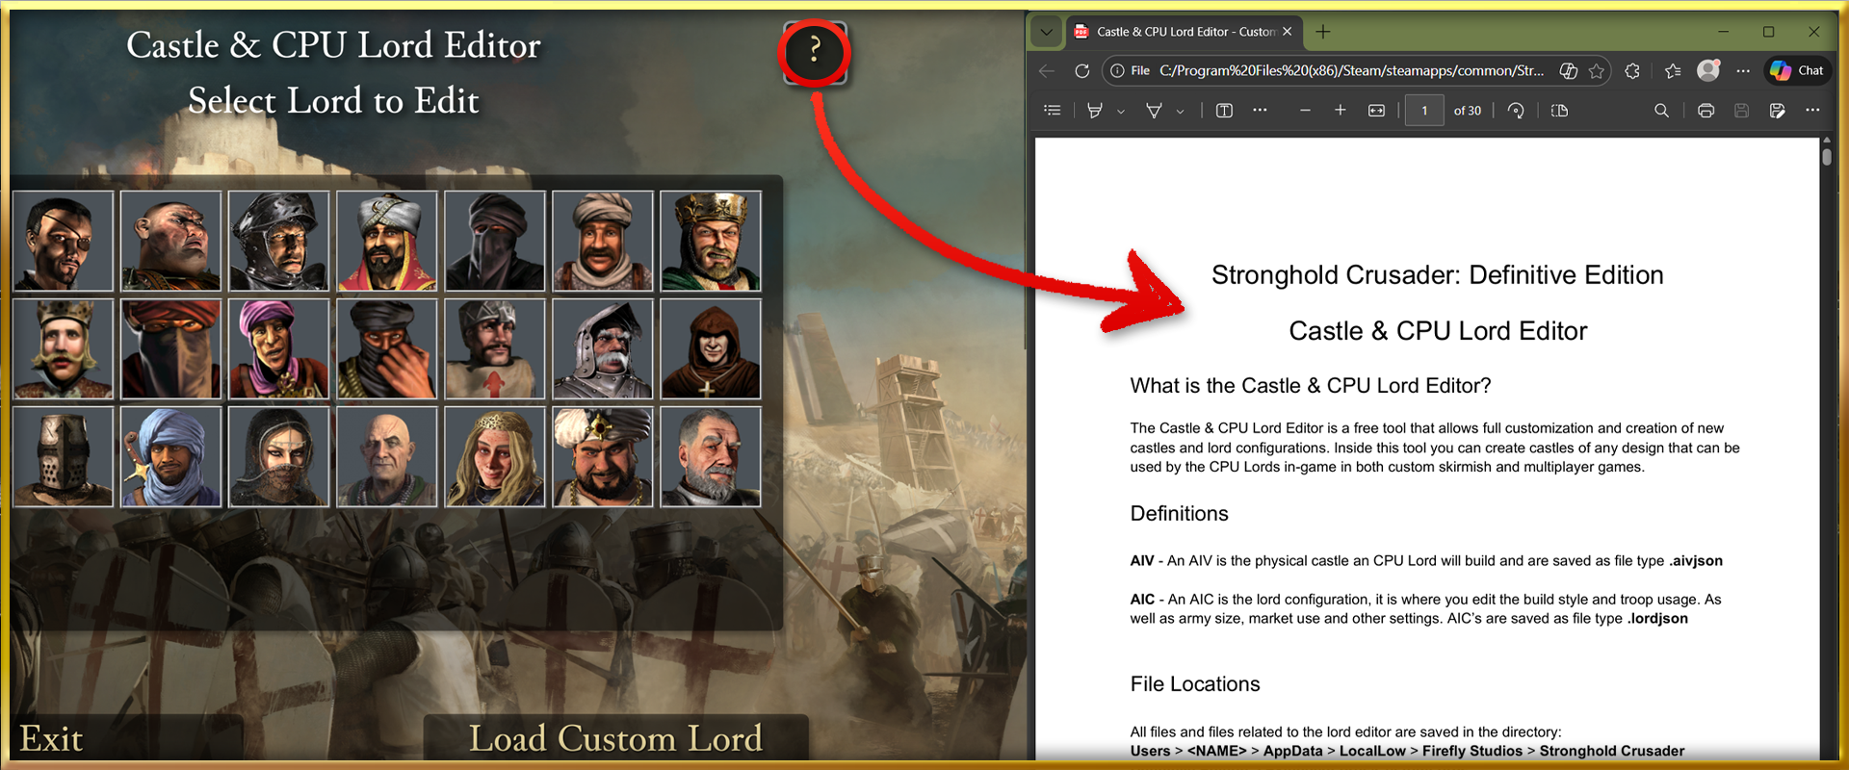
Task: Click Load Custom Lord
Action: [x=615, y=738]
